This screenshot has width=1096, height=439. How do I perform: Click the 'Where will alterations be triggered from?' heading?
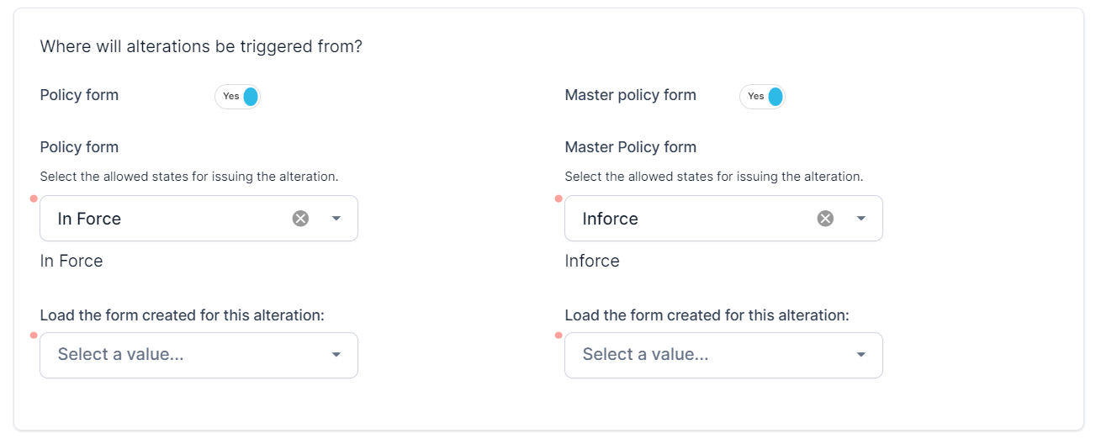pyautogui.click(x=201, y=46)
